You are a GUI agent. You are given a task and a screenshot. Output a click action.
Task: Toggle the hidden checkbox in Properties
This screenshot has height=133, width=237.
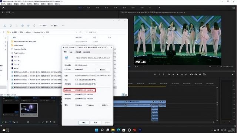87,105
